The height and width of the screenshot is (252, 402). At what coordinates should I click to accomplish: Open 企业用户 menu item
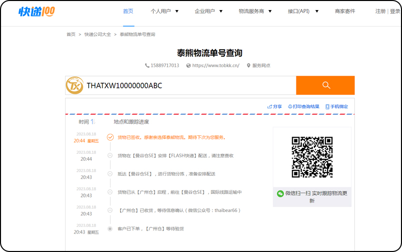pyautogui.click(x=205, y=12)
